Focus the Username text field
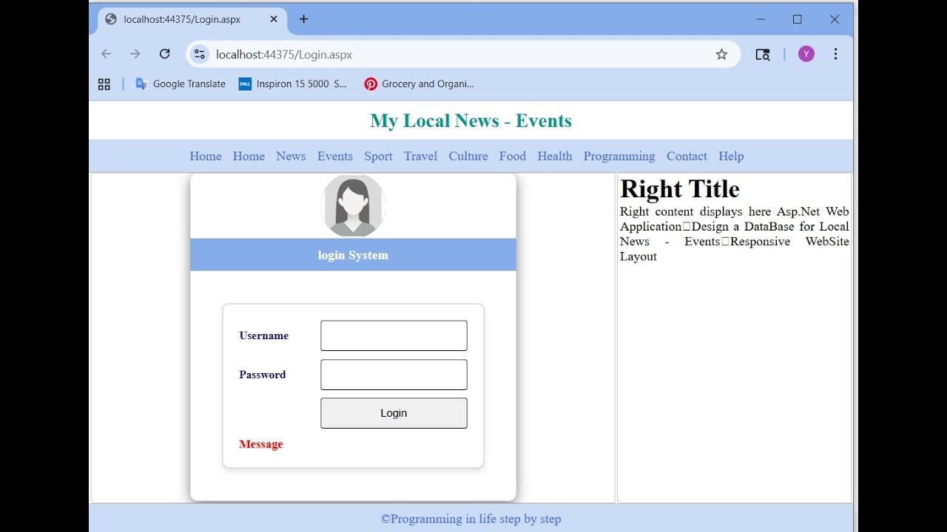This screenshot has width=947, height=532. pos(394,335)
